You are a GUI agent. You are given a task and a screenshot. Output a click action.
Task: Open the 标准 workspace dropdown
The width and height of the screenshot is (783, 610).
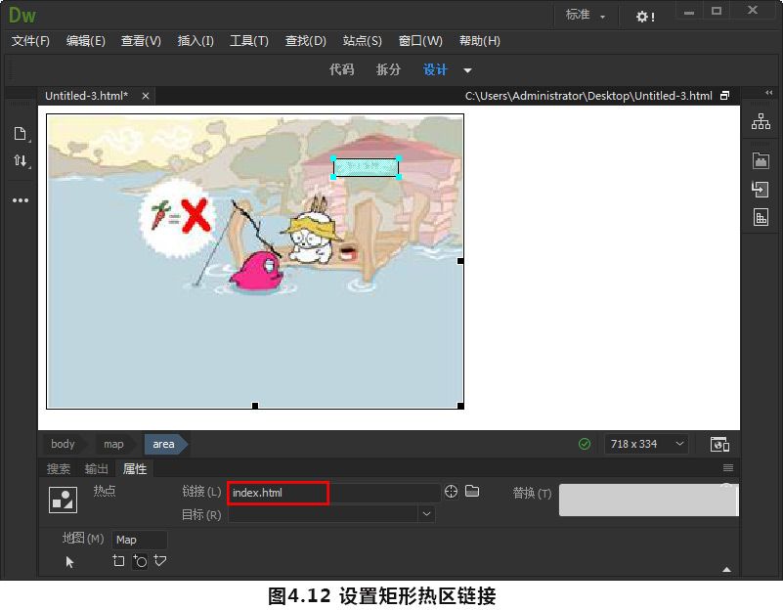(585, 15)
